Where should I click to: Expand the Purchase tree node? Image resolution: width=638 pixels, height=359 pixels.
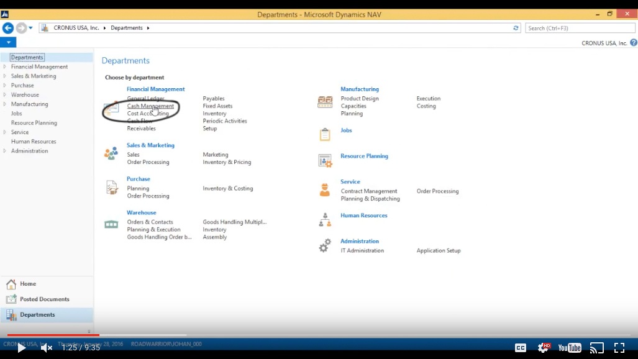click(x=5, y=85)
